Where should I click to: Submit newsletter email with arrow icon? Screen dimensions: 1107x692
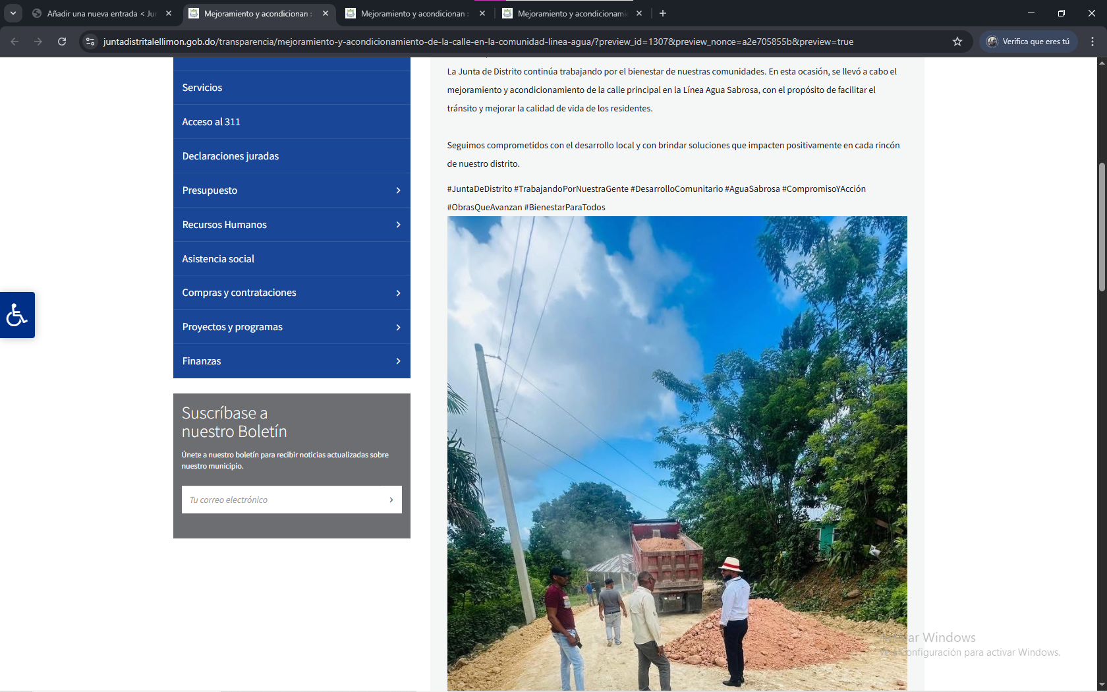pos(391,500)
